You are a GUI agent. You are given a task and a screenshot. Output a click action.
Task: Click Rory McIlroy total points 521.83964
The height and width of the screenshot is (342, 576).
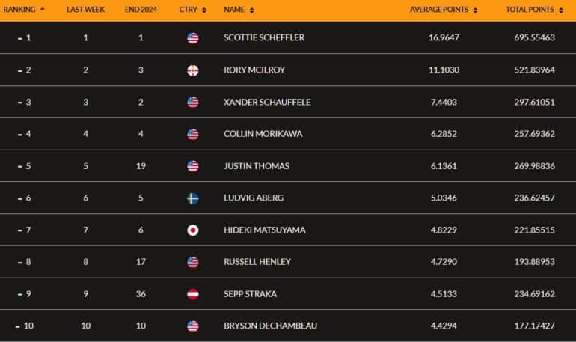pyautogui.click(x=535, y=70)
